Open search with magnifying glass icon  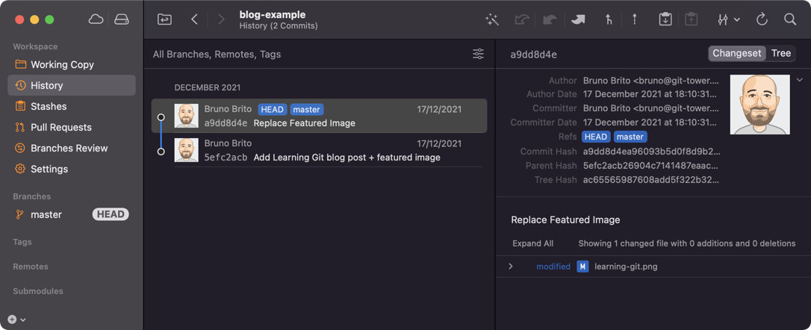click(790, 20)
